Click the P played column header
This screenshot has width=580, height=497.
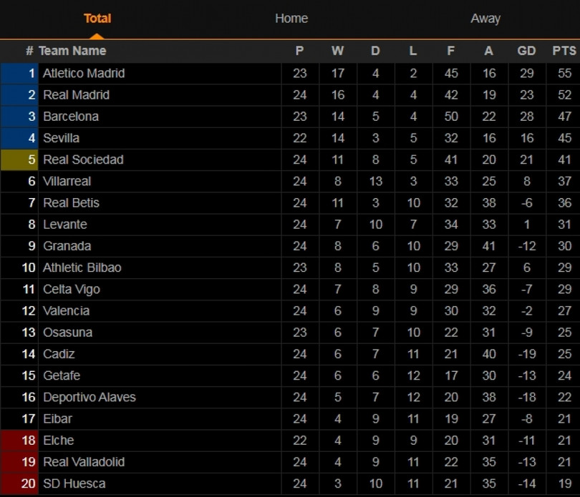click(x=299, y=51)
